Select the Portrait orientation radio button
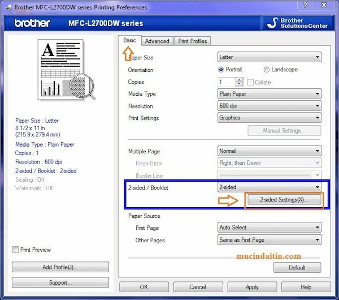Screen dimensions: 339x300 point(221,70)
